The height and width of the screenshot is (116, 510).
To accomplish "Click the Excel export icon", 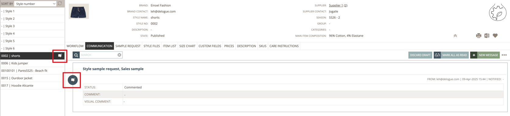I will [487, 36].
